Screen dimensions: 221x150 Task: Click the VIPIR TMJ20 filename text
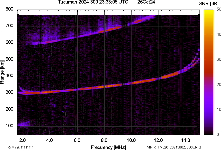point(174,147)
